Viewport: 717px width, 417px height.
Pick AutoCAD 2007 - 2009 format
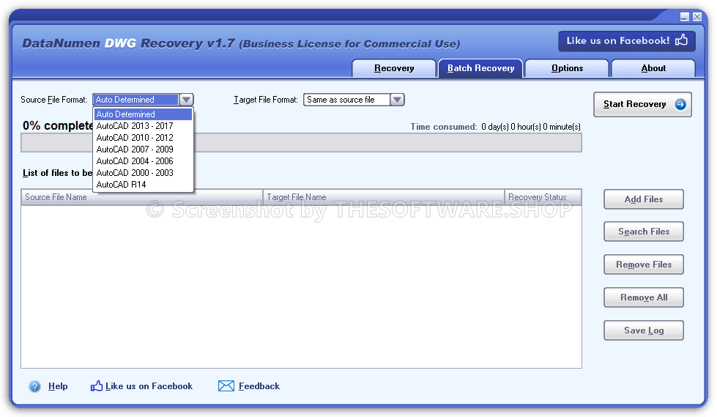(143, 150)
